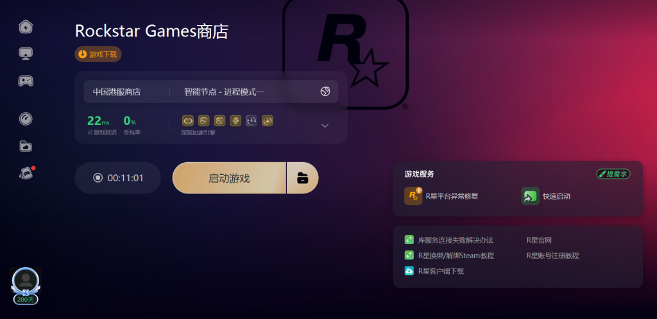Toggle the inactive gray clock engine icon
The image size is (657, 319).
[252, 121]
